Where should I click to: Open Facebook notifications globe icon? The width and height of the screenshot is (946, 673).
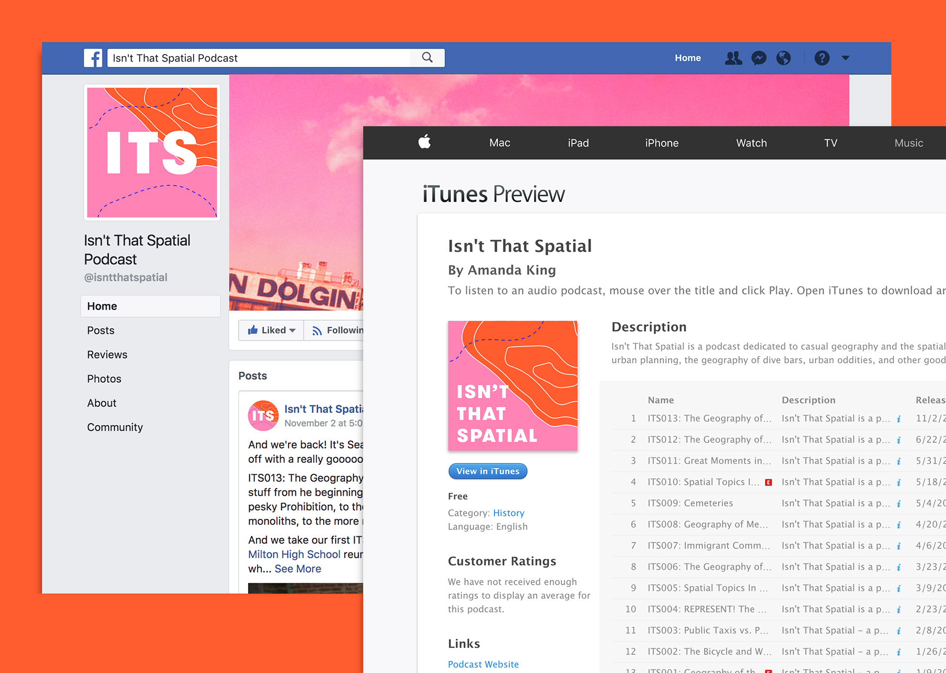784,58
